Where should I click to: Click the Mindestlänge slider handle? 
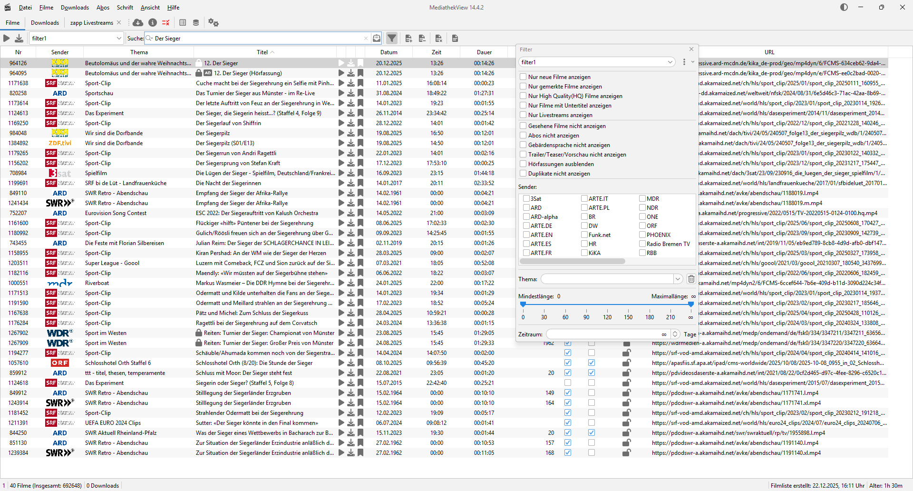[523, 304]
